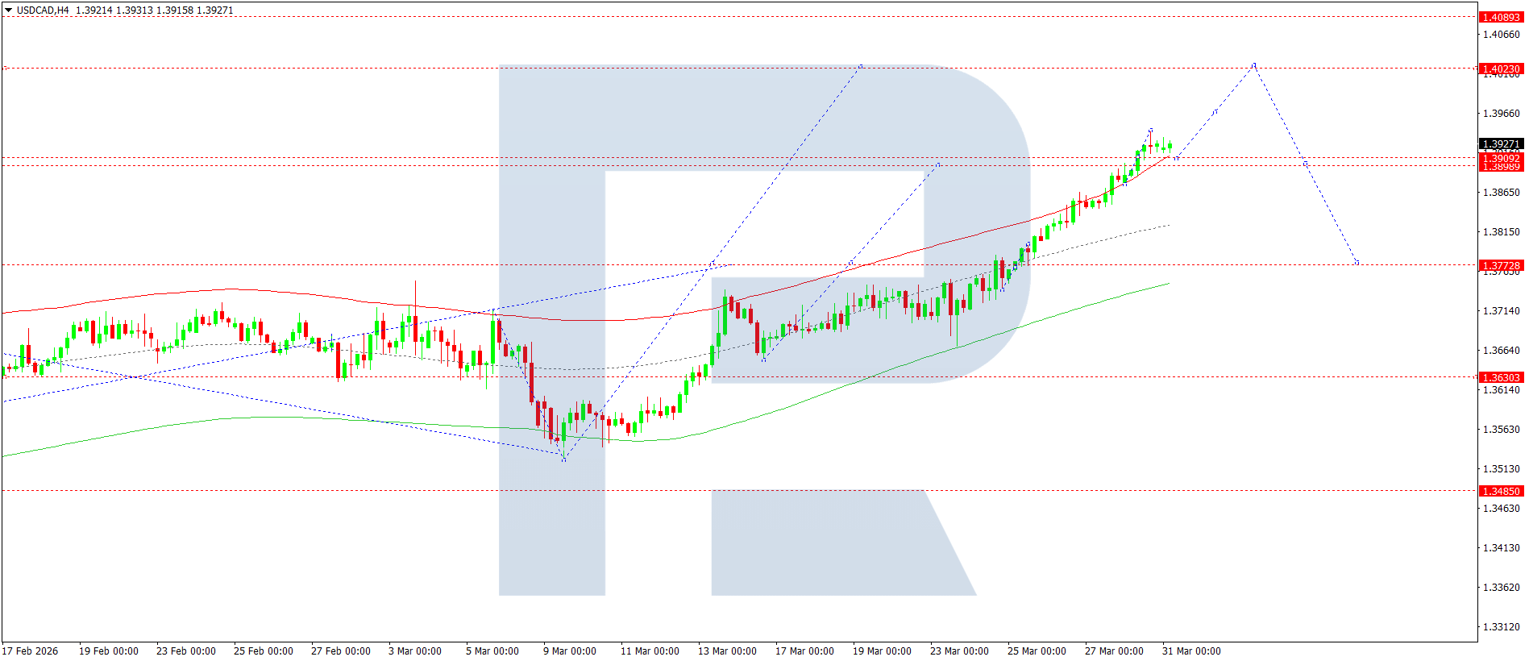Click the 9 Mar 00:00 date label
1529x661 pixels.
coord(569,651)
